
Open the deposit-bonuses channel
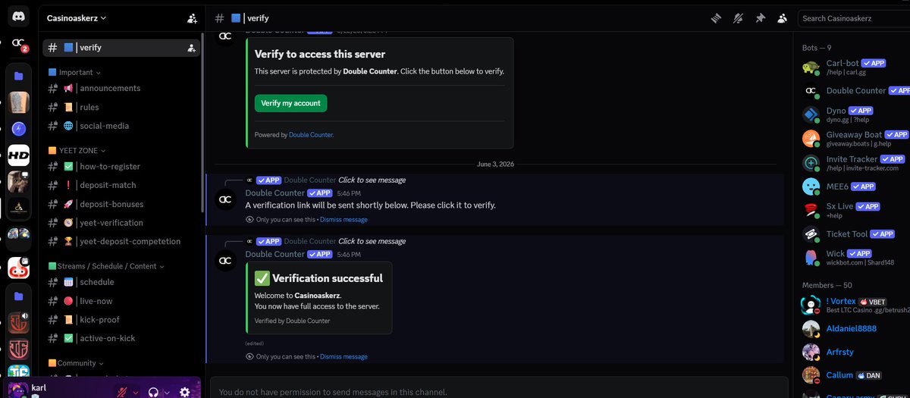coord(121,204)
